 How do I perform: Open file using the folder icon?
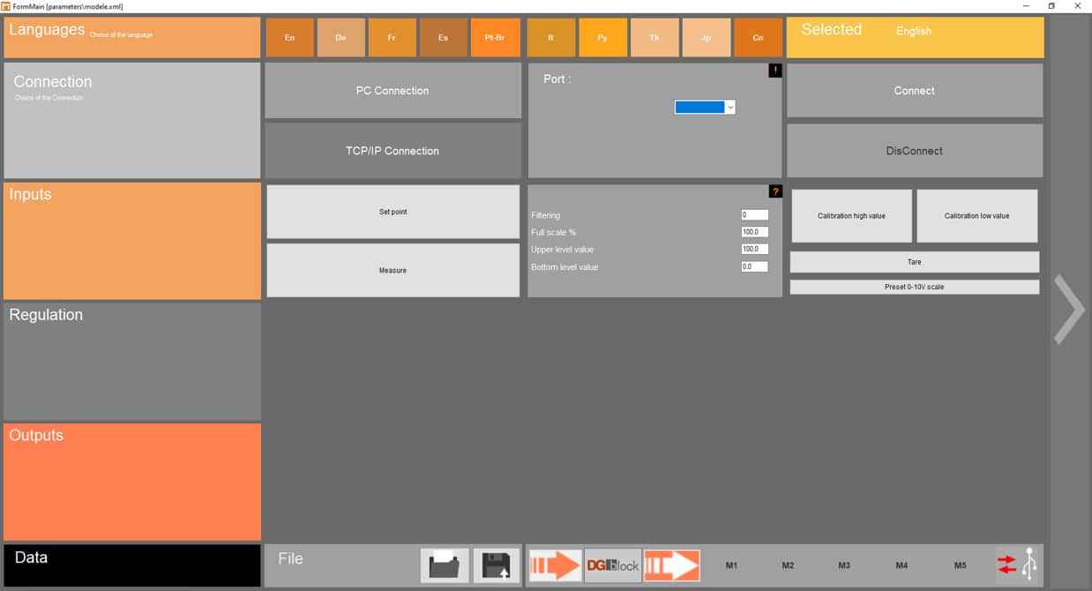point(445,565)
